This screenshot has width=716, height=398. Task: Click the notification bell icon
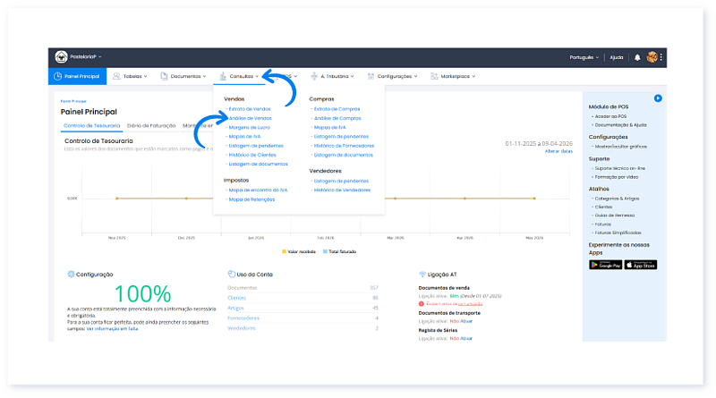[637, 57]
